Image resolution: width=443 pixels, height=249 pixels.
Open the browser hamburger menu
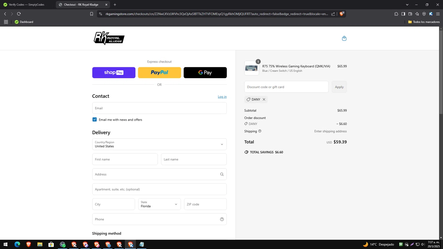(x=438, y=14)
